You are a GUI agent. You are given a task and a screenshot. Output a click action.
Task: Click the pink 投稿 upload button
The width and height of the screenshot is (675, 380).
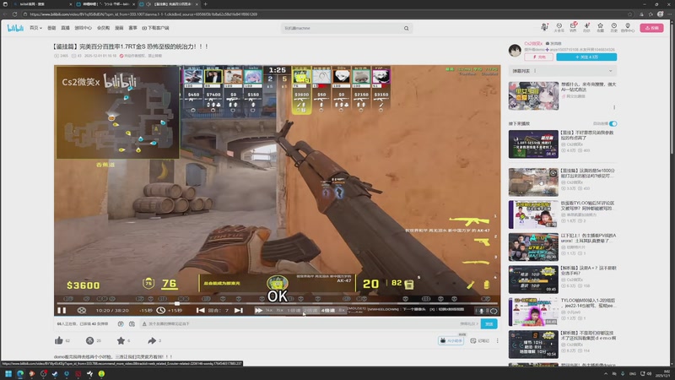pyautogui.click(x=651, y=28)
